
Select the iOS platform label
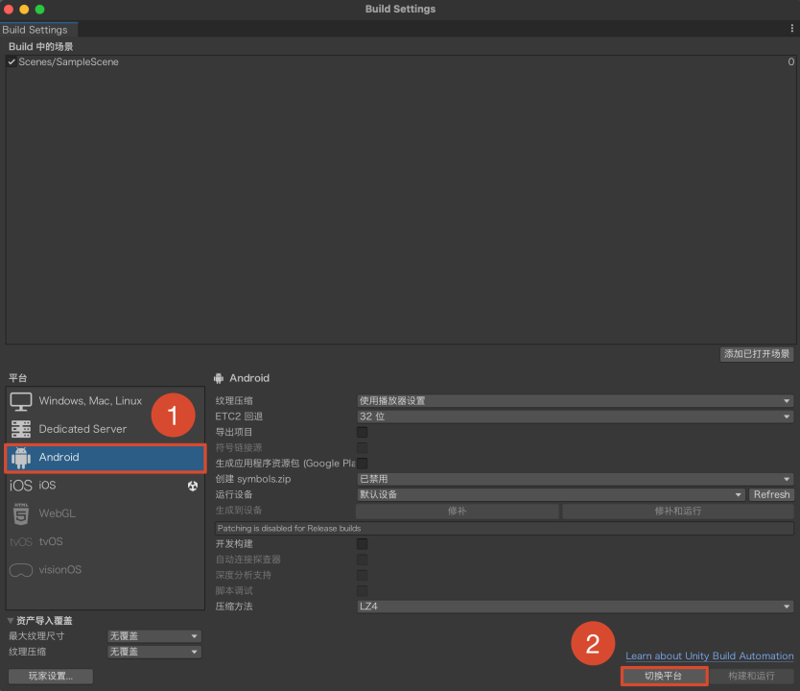[x=47, y=486]
